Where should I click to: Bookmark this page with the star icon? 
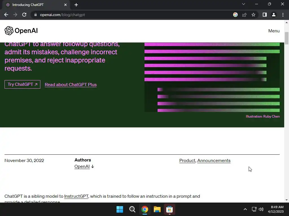[x=253, y=15]
